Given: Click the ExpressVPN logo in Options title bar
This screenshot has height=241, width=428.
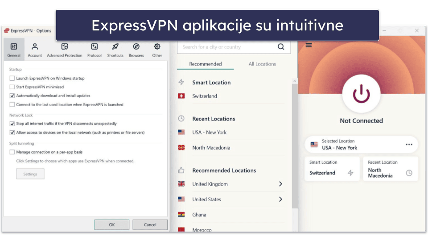Looking at the screenshot, I should (7, 31).
